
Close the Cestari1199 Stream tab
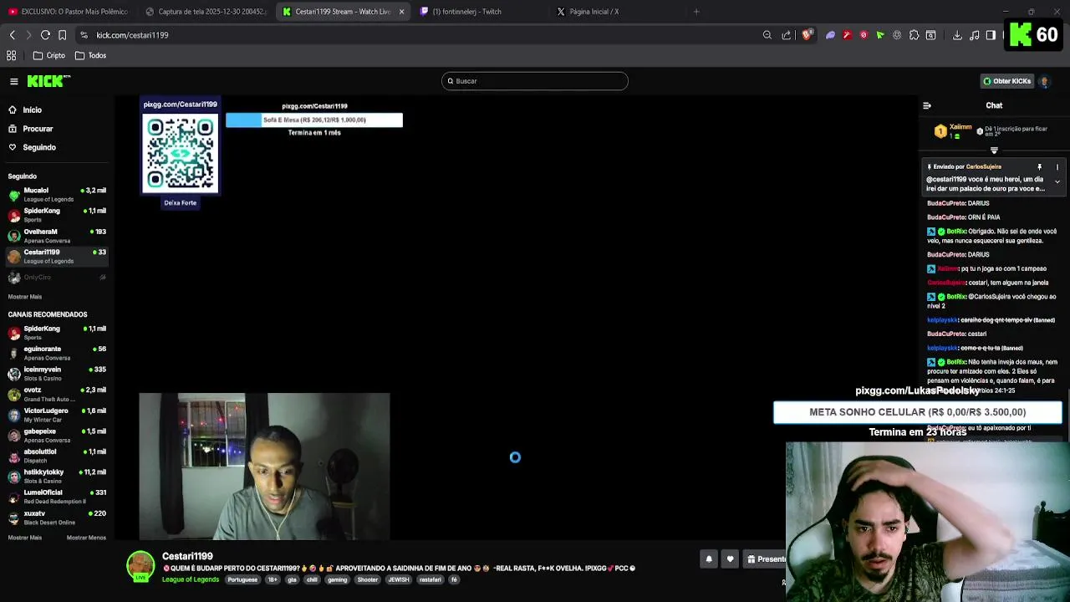401,12
